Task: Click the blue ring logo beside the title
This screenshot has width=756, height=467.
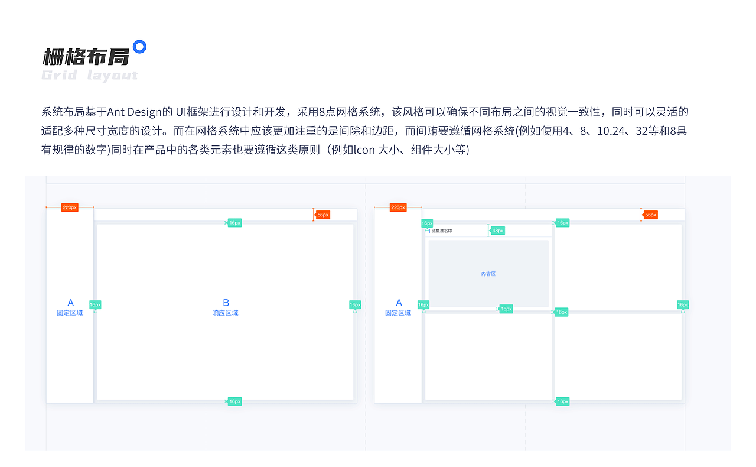Action: click(139, 47)
